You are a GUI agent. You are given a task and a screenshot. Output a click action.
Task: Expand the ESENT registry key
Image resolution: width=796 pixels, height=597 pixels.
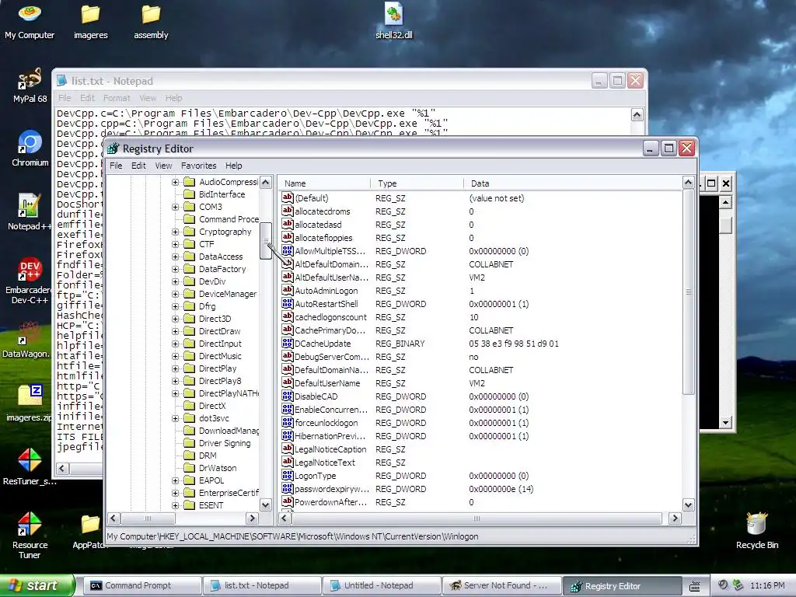coord(175,505)
